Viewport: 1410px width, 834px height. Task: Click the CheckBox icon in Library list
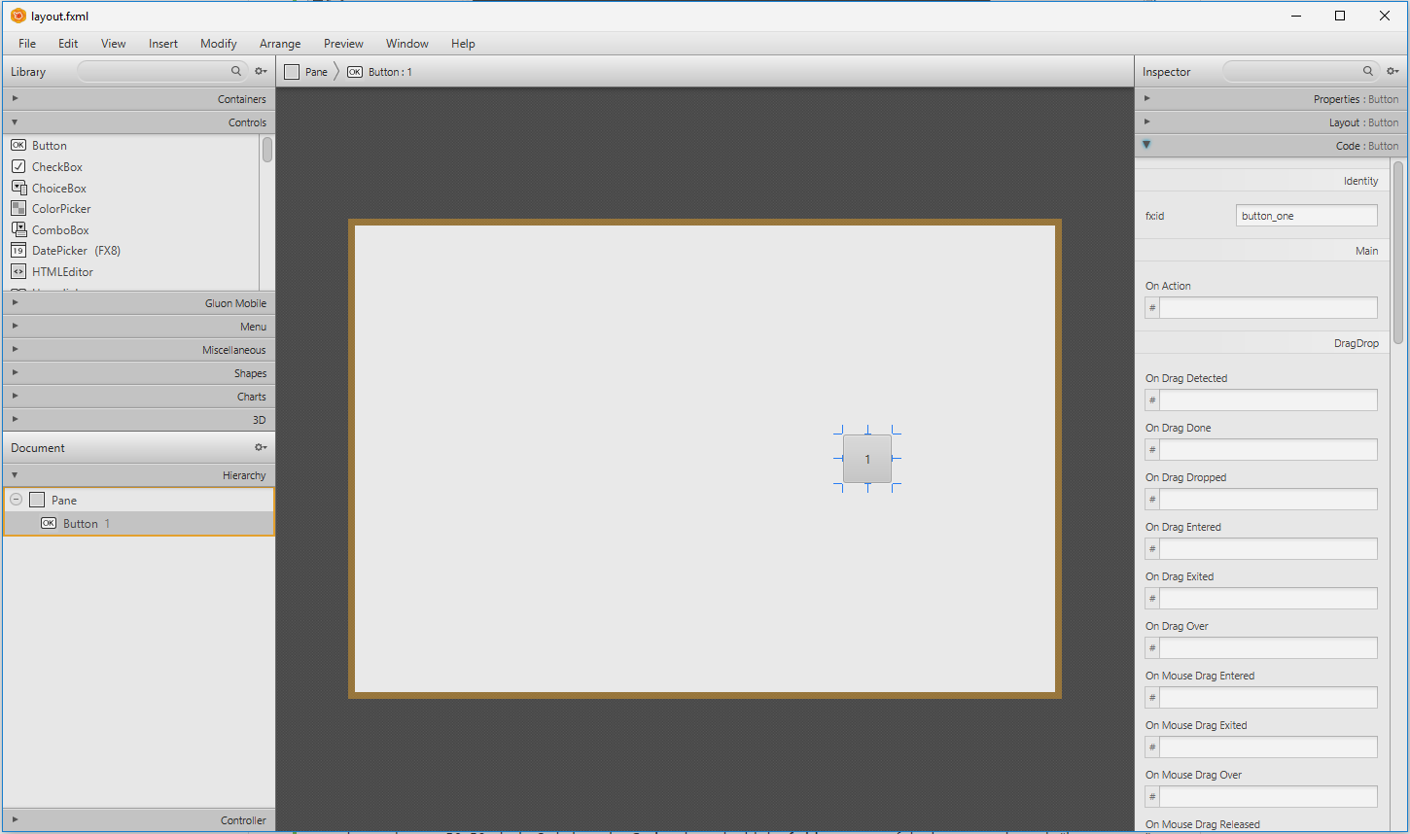[x=18, y=166]
